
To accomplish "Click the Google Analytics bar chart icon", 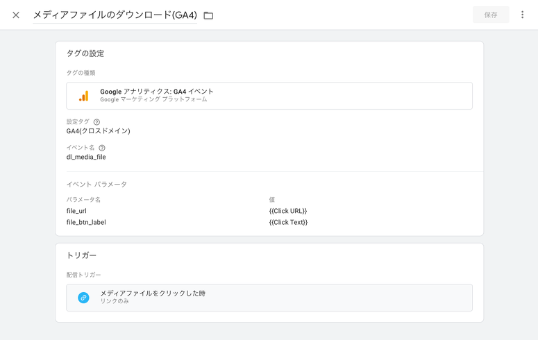I will point(83,96).
